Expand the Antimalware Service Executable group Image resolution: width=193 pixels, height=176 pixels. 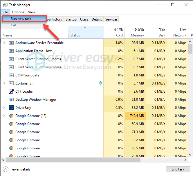click(x=4, y=43)
